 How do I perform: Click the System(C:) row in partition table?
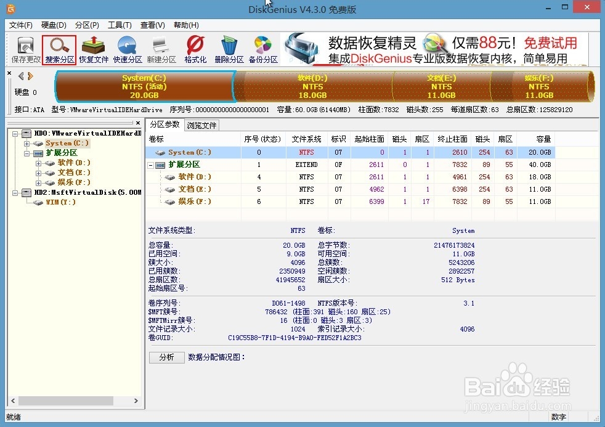pos(350,152)
